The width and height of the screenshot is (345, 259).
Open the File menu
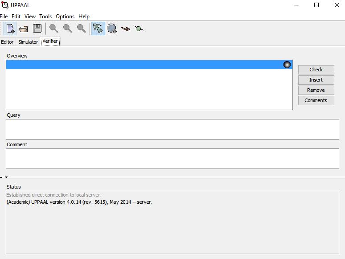point(4,16)
